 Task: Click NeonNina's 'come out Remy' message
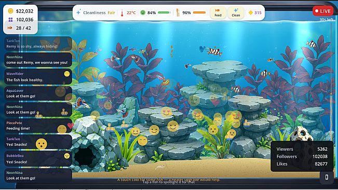(x=38, y=60)
